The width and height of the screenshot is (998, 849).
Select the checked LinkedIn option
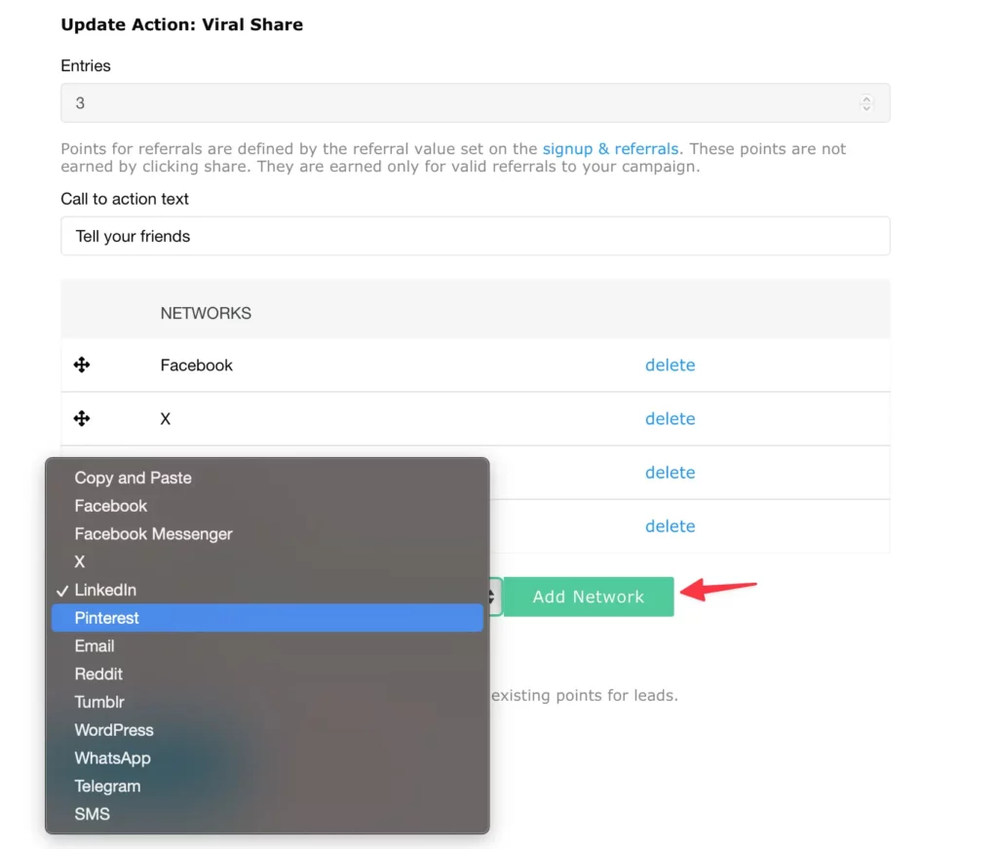point(267,590)
